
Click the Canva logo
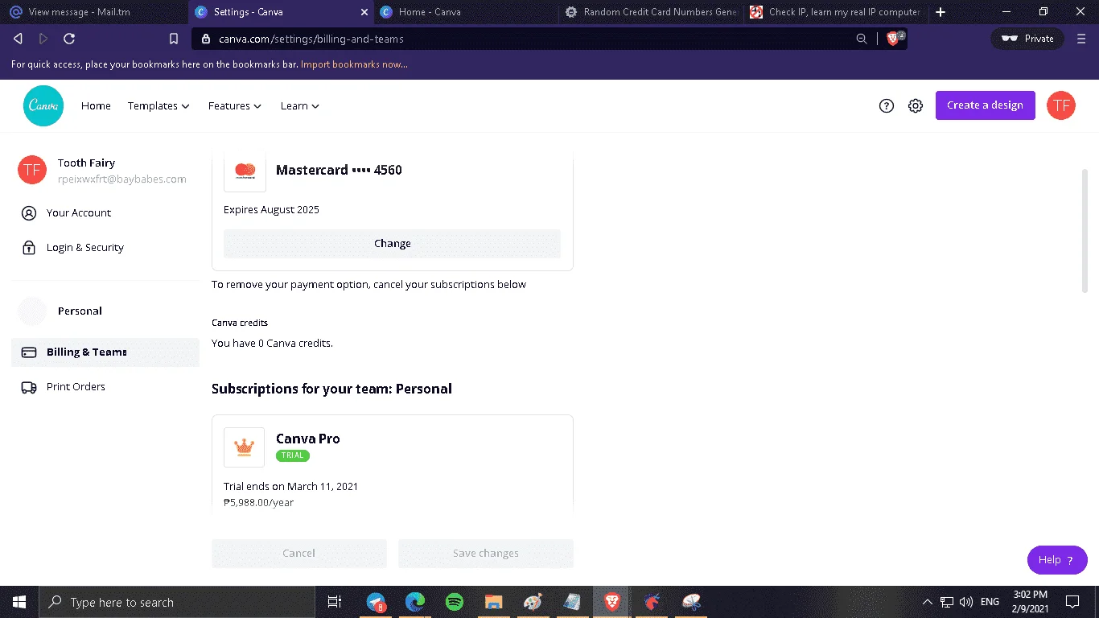(43, 105)
